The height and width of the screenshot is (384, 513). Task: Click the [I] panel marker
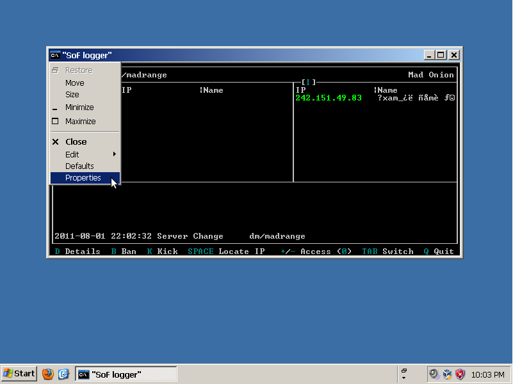click(308, 83)
